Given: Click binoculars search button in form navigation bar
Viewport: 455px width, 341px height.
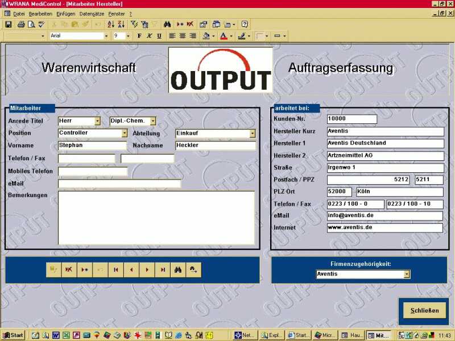Looking at the screenshot, I should click(x=178, y=270).
